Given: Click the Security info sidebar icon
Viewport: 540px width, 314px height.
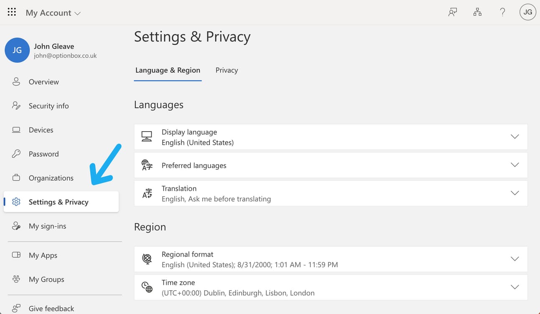Looking at the screenshot, I should point(16,106).
